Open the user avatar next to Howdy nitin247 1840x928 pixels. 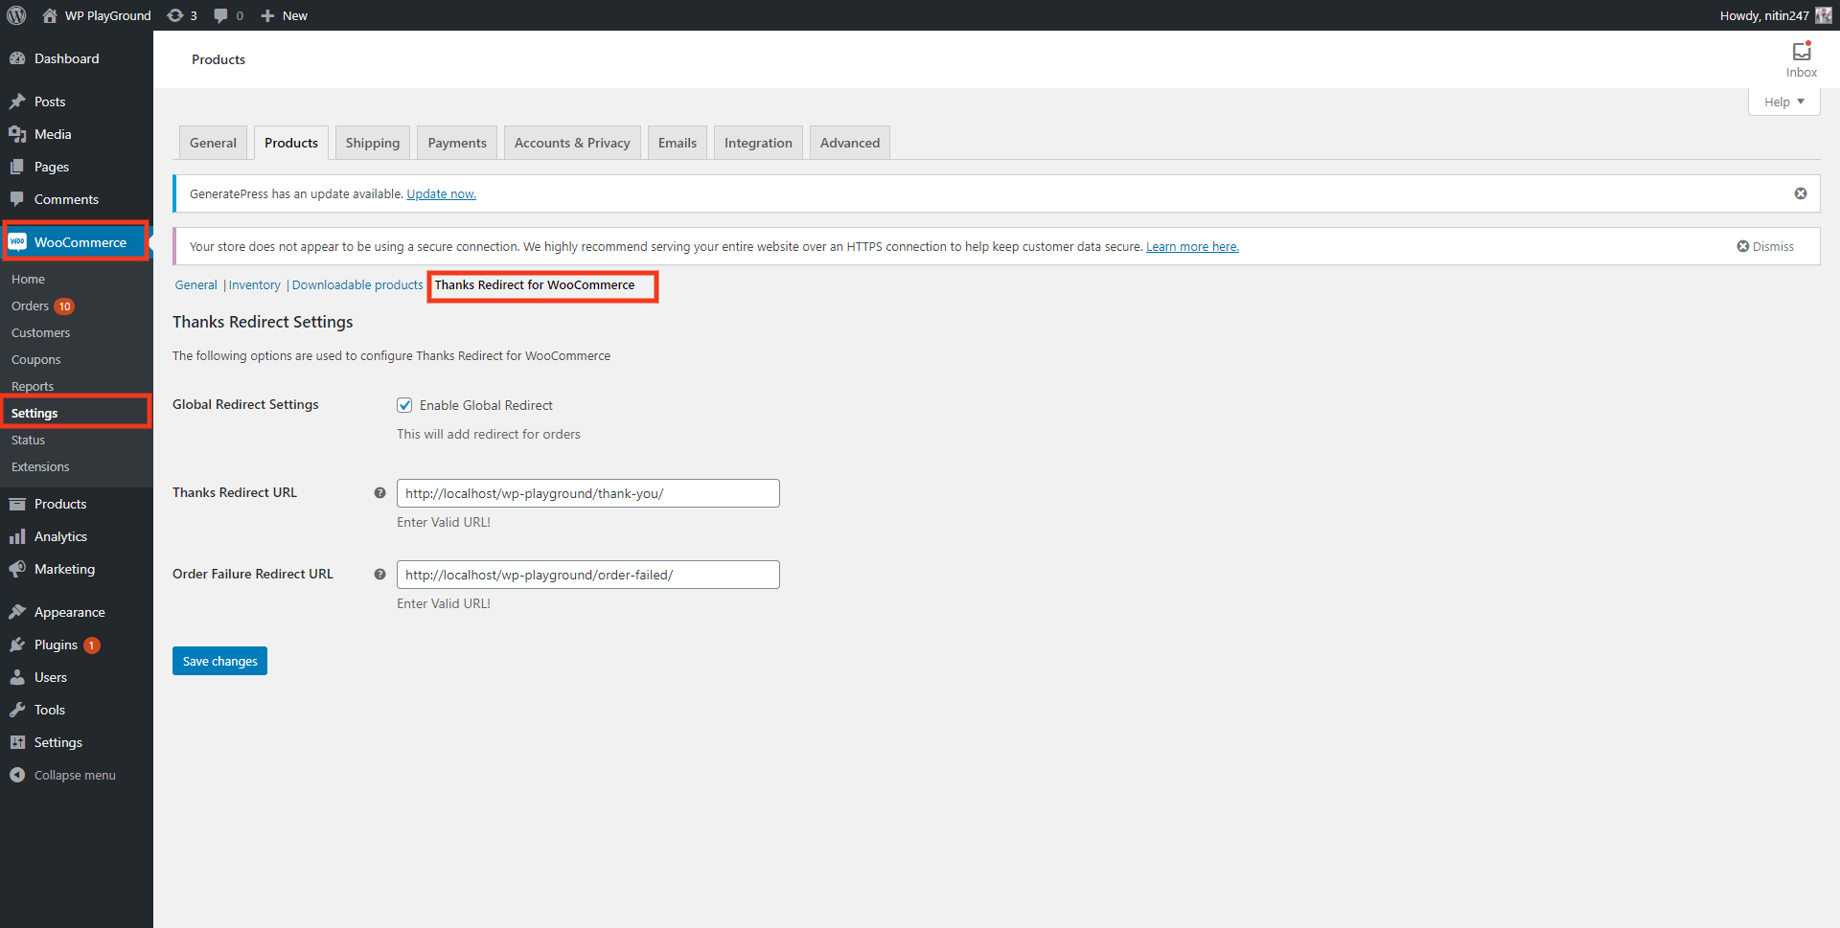point(1824,15)
